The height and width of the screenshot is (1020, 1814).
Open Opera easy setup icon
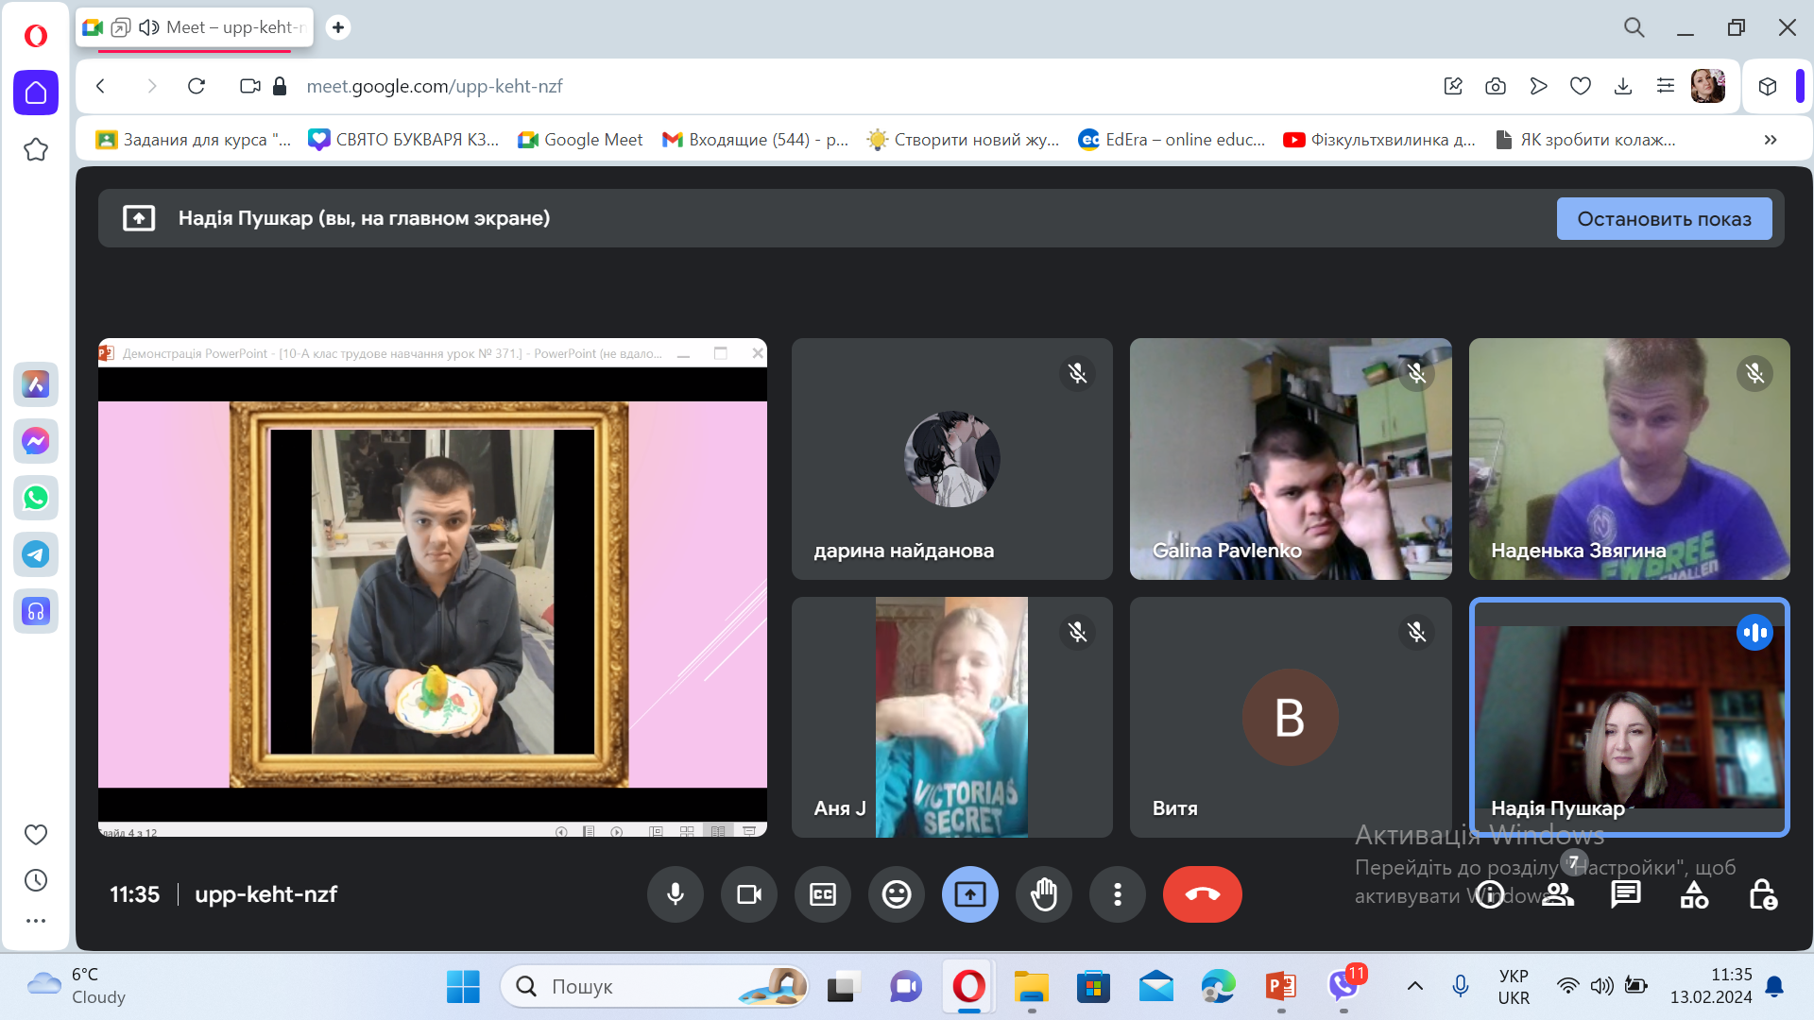click(1666, 86)
